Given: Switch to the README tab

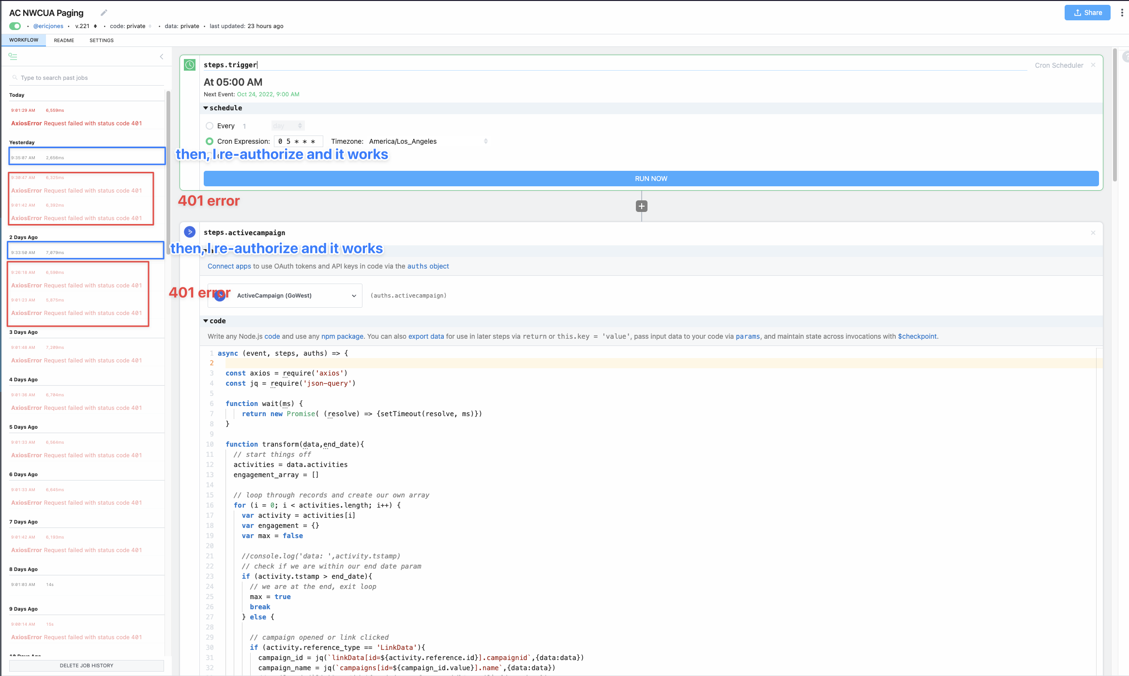Looking at the screenshot, I should click(x=64, y=40).
